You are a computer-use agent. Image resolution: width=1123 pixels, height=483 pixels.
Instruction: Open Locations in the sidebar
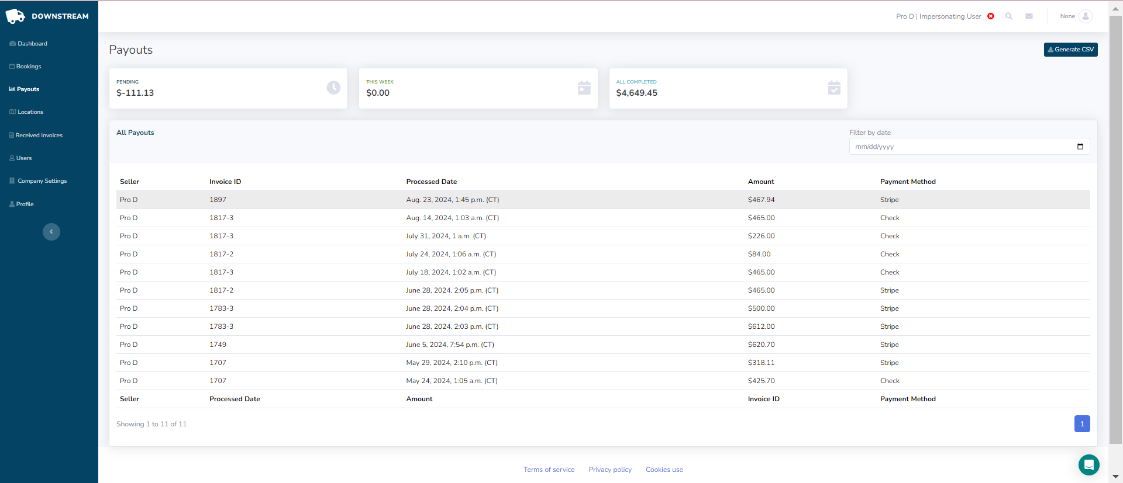(26, 112)
